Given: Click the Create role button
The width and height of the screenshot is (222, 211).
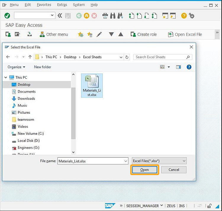Looking at the screenshot, I should coord(144,34).
